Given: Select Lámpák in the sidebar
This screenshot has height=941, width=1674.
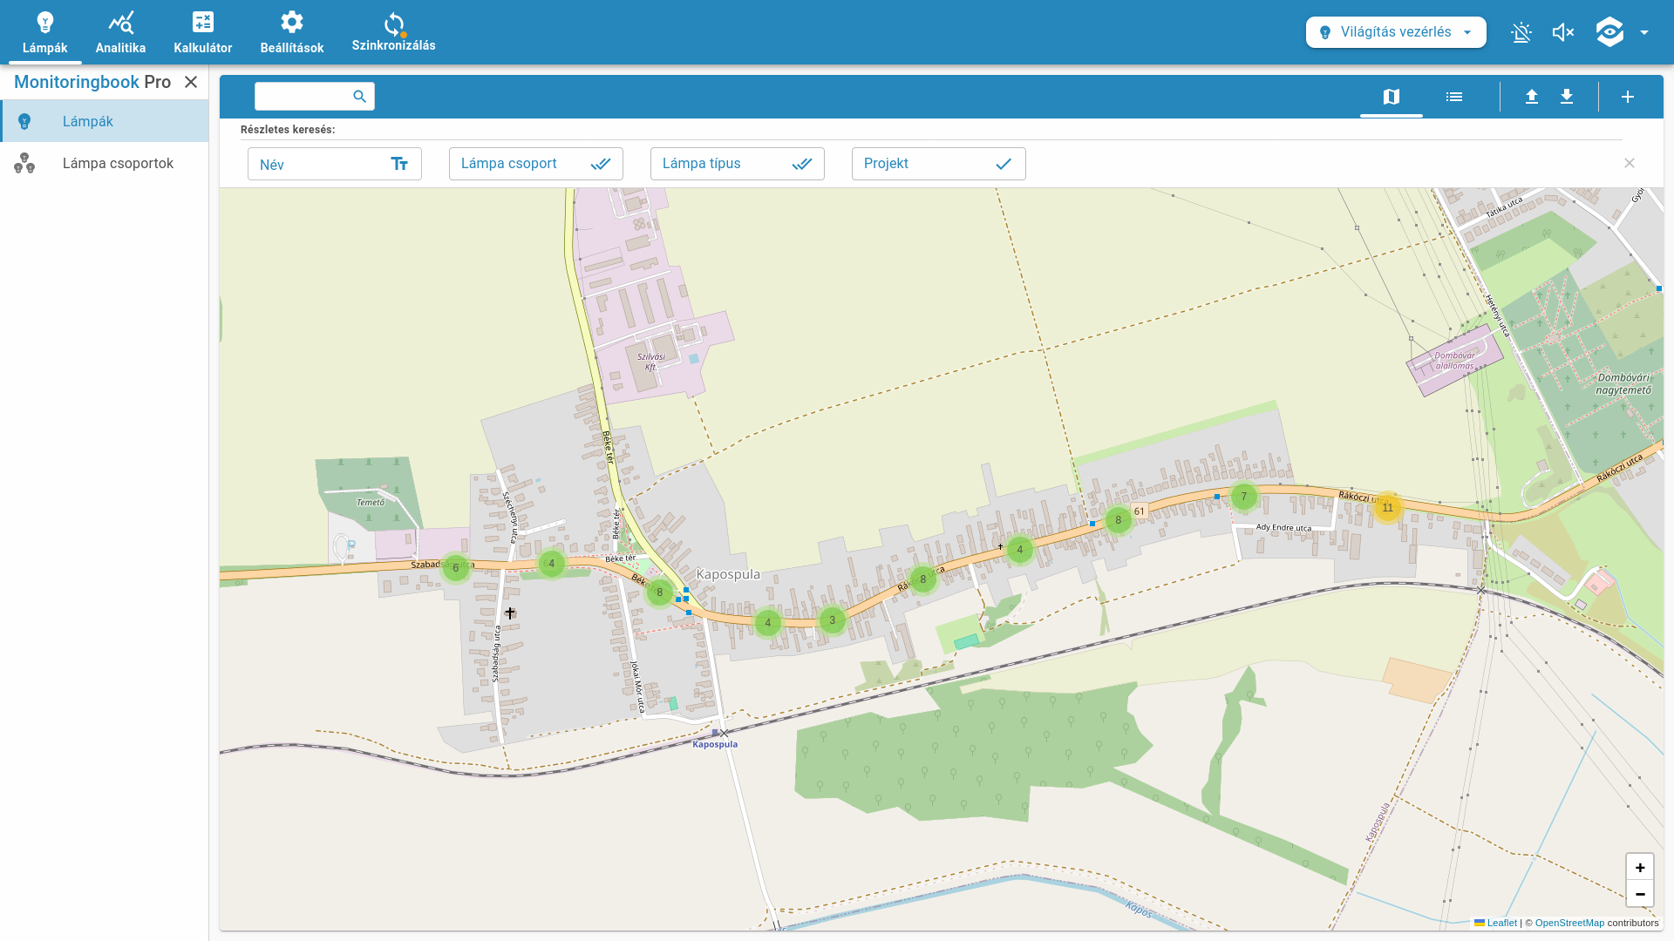Looking at the screenshot, I should click(x=105, y=121).
